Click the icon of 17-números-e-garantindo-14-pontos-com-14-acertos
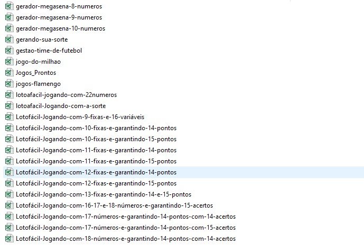This screenshot has height=245, width=364. (x=10, y=217)
